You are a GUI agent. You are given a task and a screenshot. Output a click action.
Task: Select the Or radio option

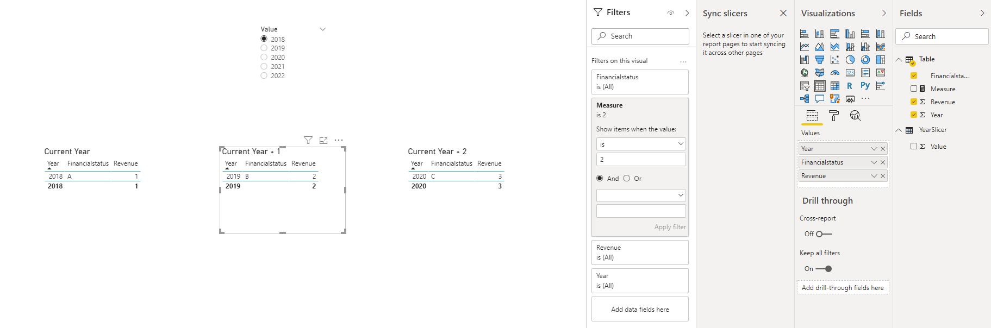click(627, 178)
